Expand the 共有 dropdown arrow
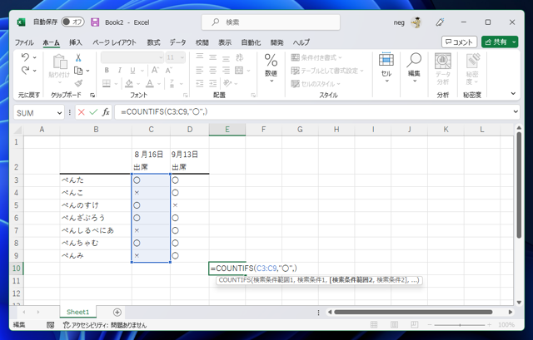Screen dimensions: 533x340 point(514,42)
